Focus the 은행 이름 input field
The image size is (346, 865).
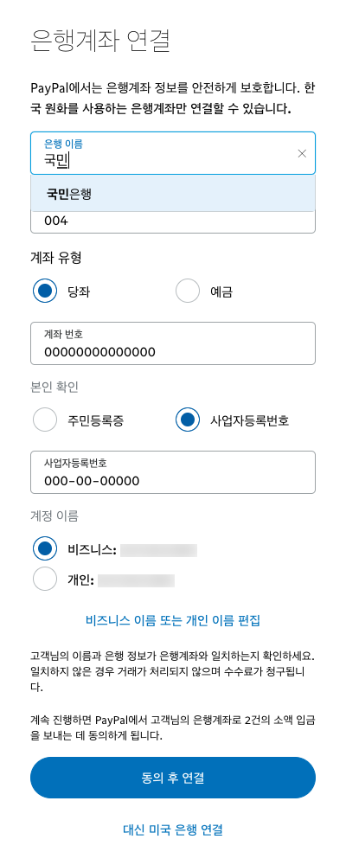point(173,153)
